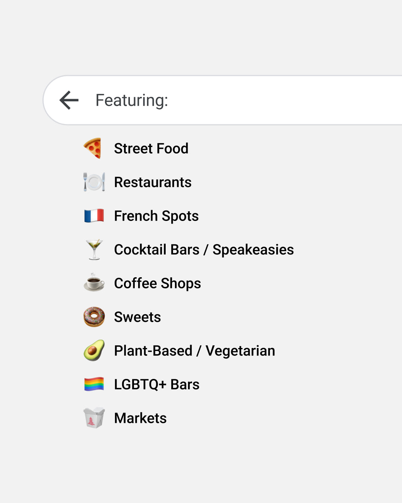Pick the Coffee Shops category
The image size is (402, 503).
(x=157, y=284)
